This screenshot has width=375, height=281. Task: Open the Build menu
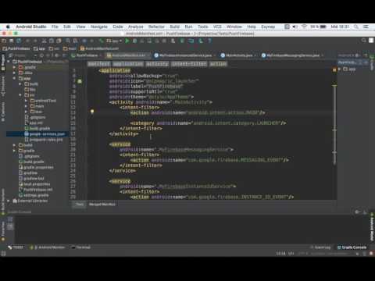click(175, 27)
